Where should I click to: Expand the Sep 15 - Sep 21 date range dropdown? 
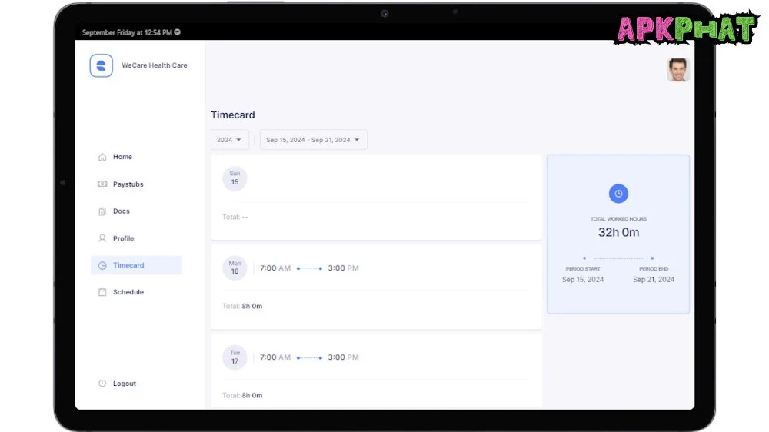313,140
